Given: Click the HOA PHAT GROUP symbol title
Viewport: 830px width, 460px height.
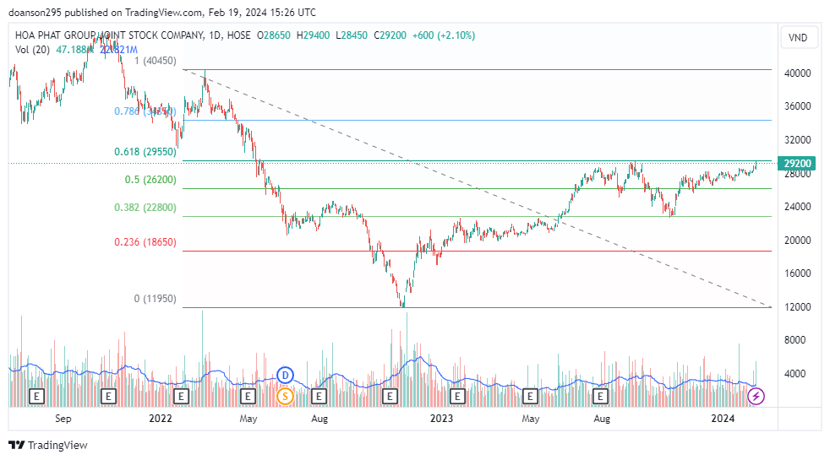Looking at the screenshot, I should pyautogui.click(x=110, y=35).
